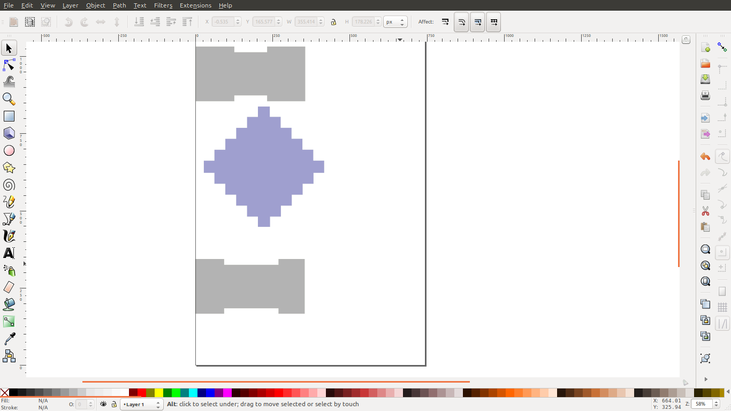This screenshot has width=731, height=411.
Task: Pick the 3D Box tool
Action: coord(9,133)
